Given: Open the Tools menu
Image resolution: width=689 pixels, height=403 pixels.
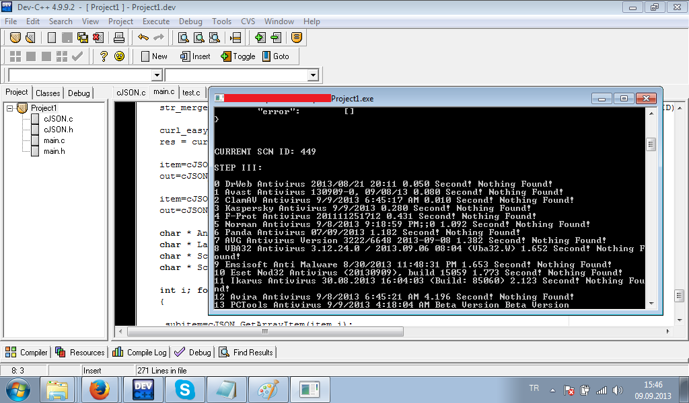Looking at the screenshot, I should coord(221,21).
